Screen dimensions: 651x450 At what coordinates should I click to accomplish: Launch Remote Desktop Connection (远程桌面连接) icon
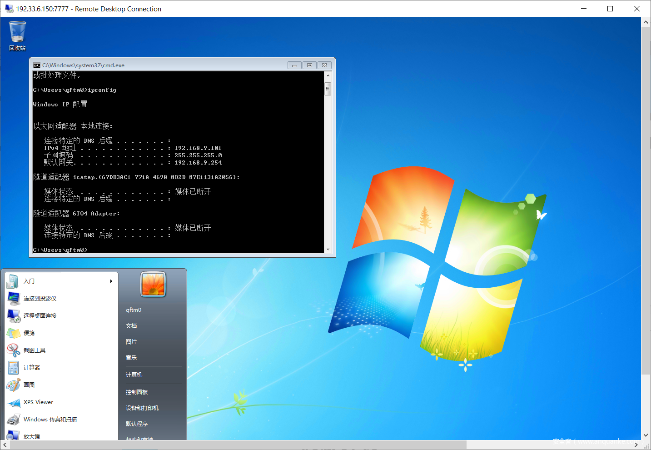click(13, 316)
